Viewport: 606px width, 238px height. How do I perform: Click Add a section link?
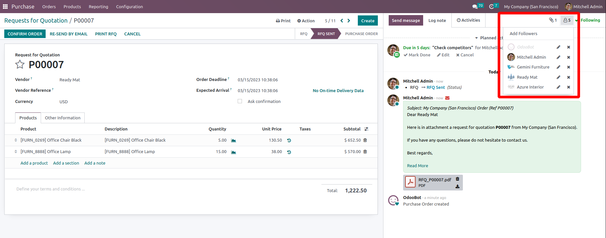coord(66,163)
